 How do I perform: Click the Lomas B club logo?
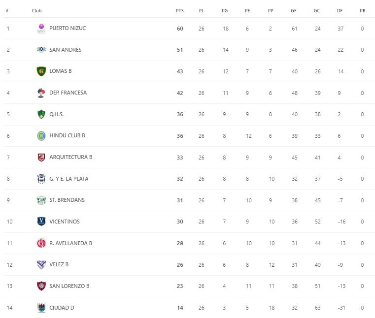pos(41,71)
